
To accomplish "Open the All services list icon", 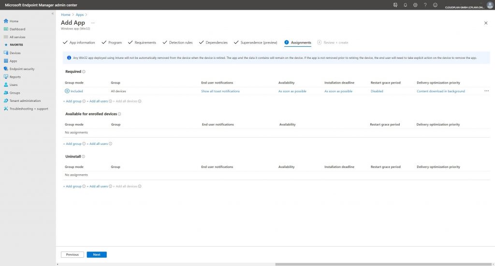I will click(6, 37).
